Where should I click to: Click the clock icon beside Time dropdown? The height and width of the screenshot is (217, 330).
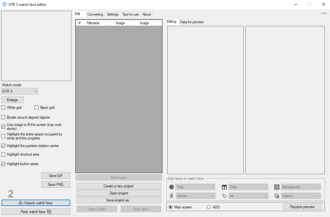coord(172,187)
